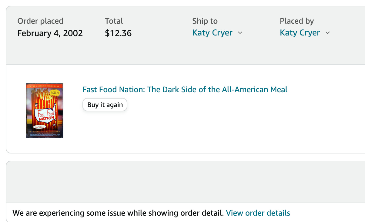Click the bestseller badge on book cover
The image size is (365, 222).
(55, 93)
